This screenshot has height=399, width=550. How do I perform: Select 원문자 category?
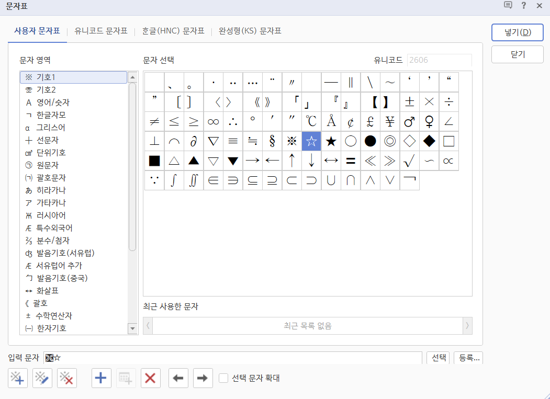coord(73,165)
